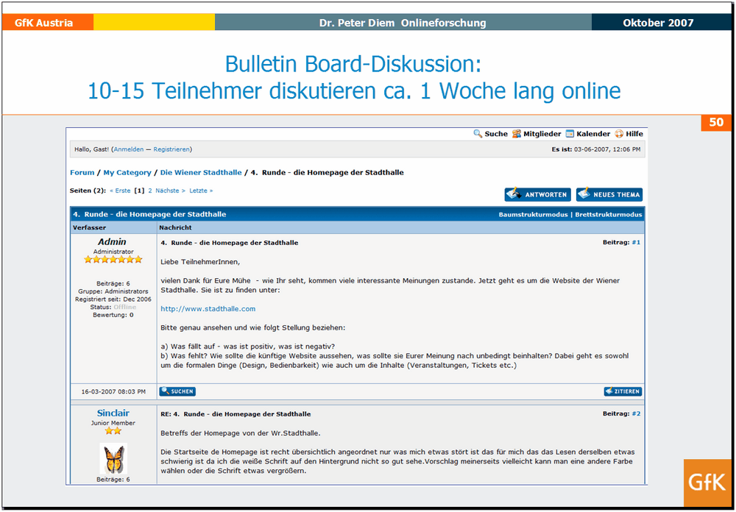This screenshot has height=512, width=736.
Task: Click the ANTWORTEN reply button
Action: (x=537, y=194)
